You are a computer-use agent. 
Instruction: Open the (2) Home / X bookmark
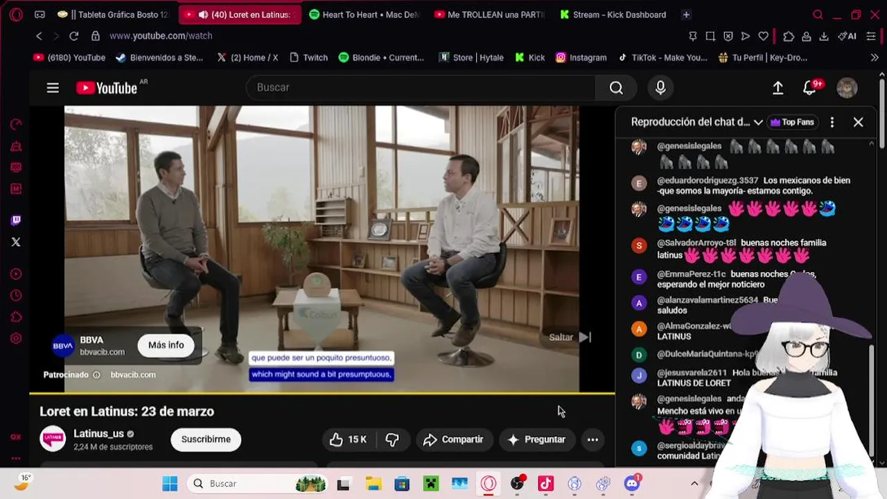(247, 58)
